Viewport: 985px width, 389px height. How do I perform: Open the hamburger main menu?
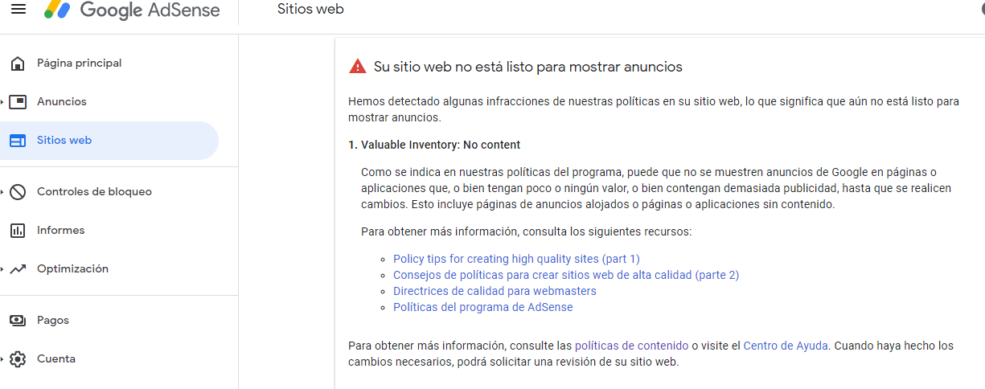coord(18,9)
